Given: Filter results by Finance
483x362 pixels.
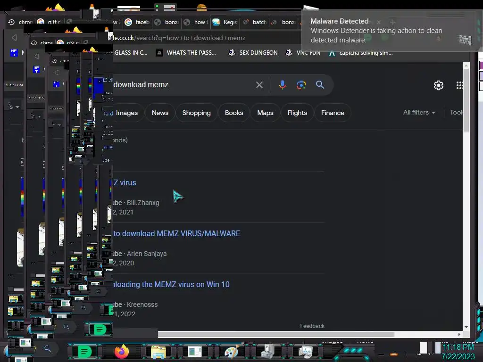Looking at the screenshot, I should pos(333,113).
